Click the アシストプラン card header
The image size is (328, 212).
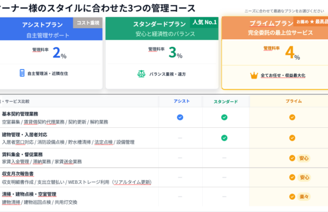point(51,29)
